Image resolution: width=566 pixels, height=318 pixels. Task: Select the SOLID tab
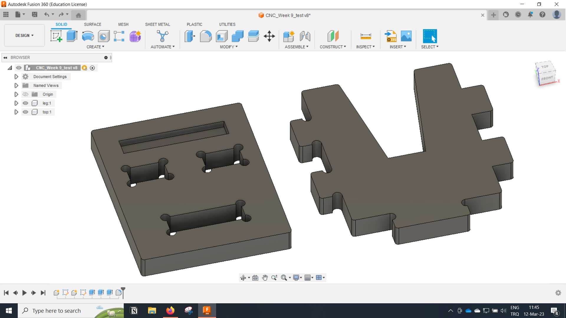point(61,24)
